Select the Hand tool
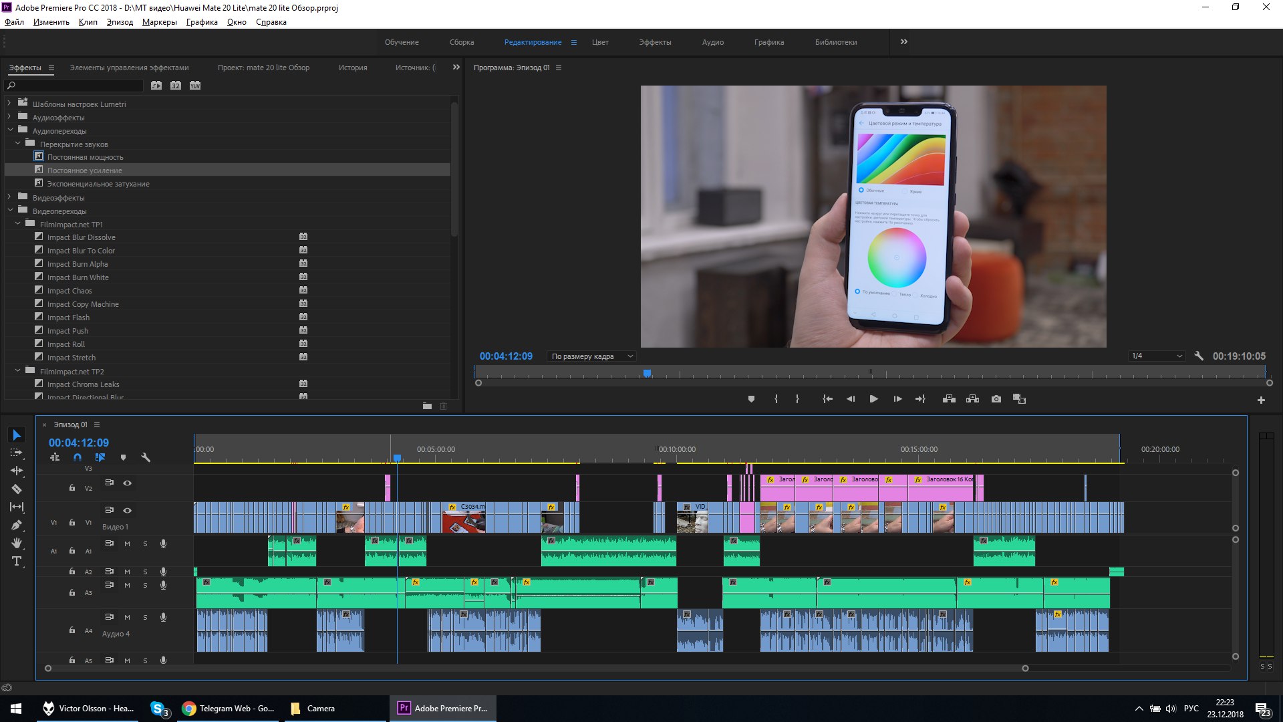The image size is (1283, 722). click(x=17, y=543)
